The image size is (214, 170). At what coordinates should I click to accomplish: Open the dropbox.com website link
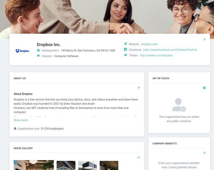pos(149,44)
